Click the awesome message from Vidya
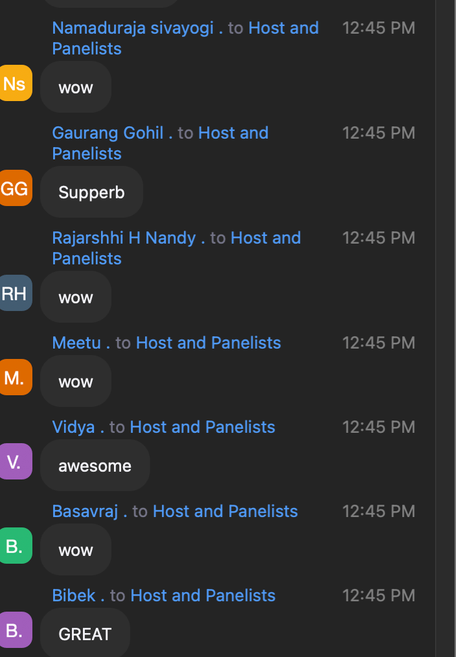 (95, 465)
